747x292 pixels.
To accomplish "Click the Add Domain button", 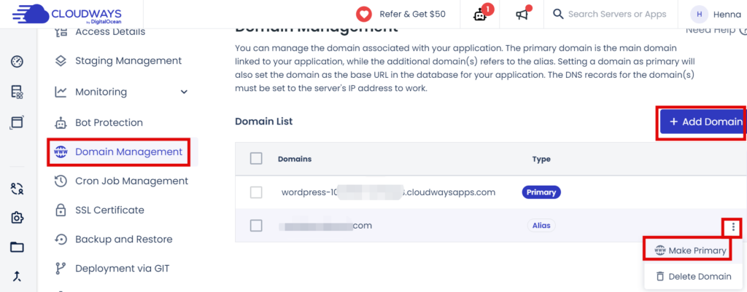I will coord(703,122).
